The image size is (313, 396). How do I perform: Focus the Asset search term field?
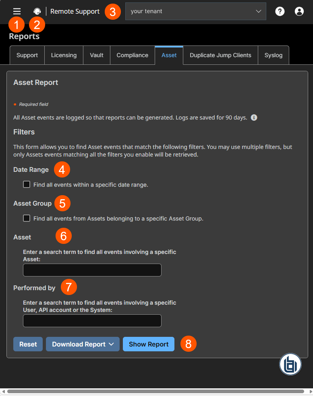click(x=92, y=270)
